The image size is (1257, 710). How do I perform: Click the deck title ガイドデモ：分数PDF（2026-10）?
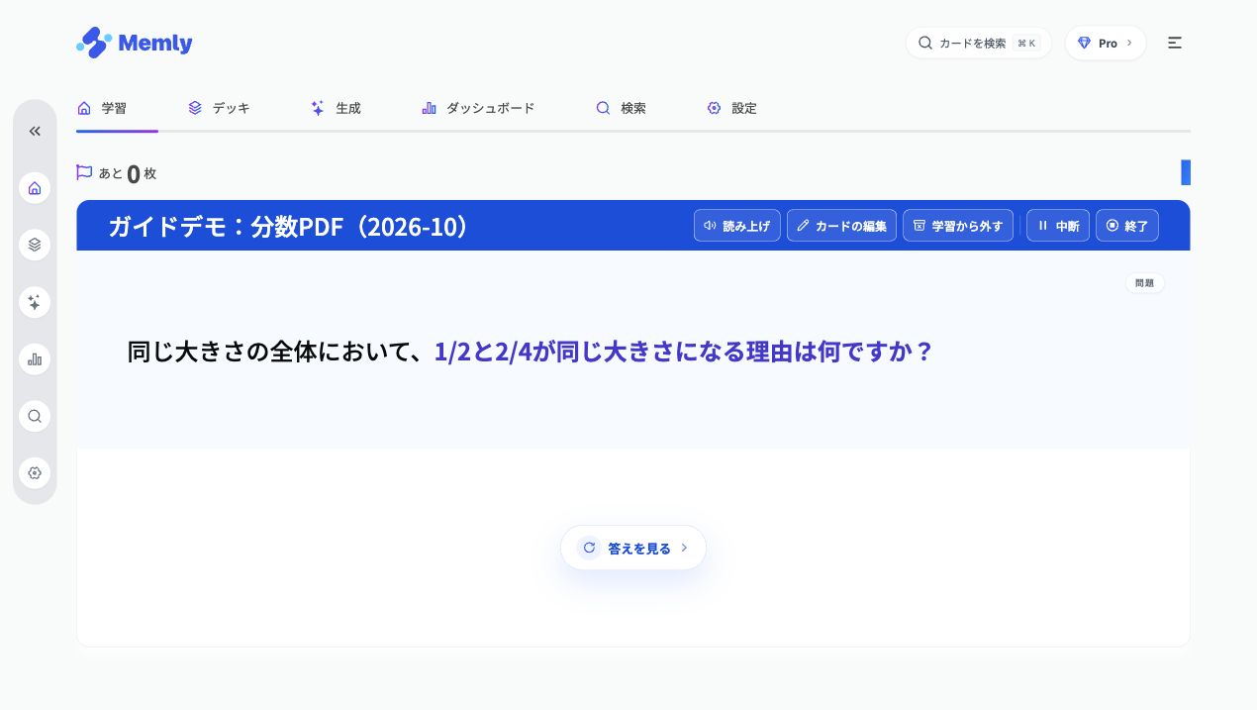(x=288, y=226)
